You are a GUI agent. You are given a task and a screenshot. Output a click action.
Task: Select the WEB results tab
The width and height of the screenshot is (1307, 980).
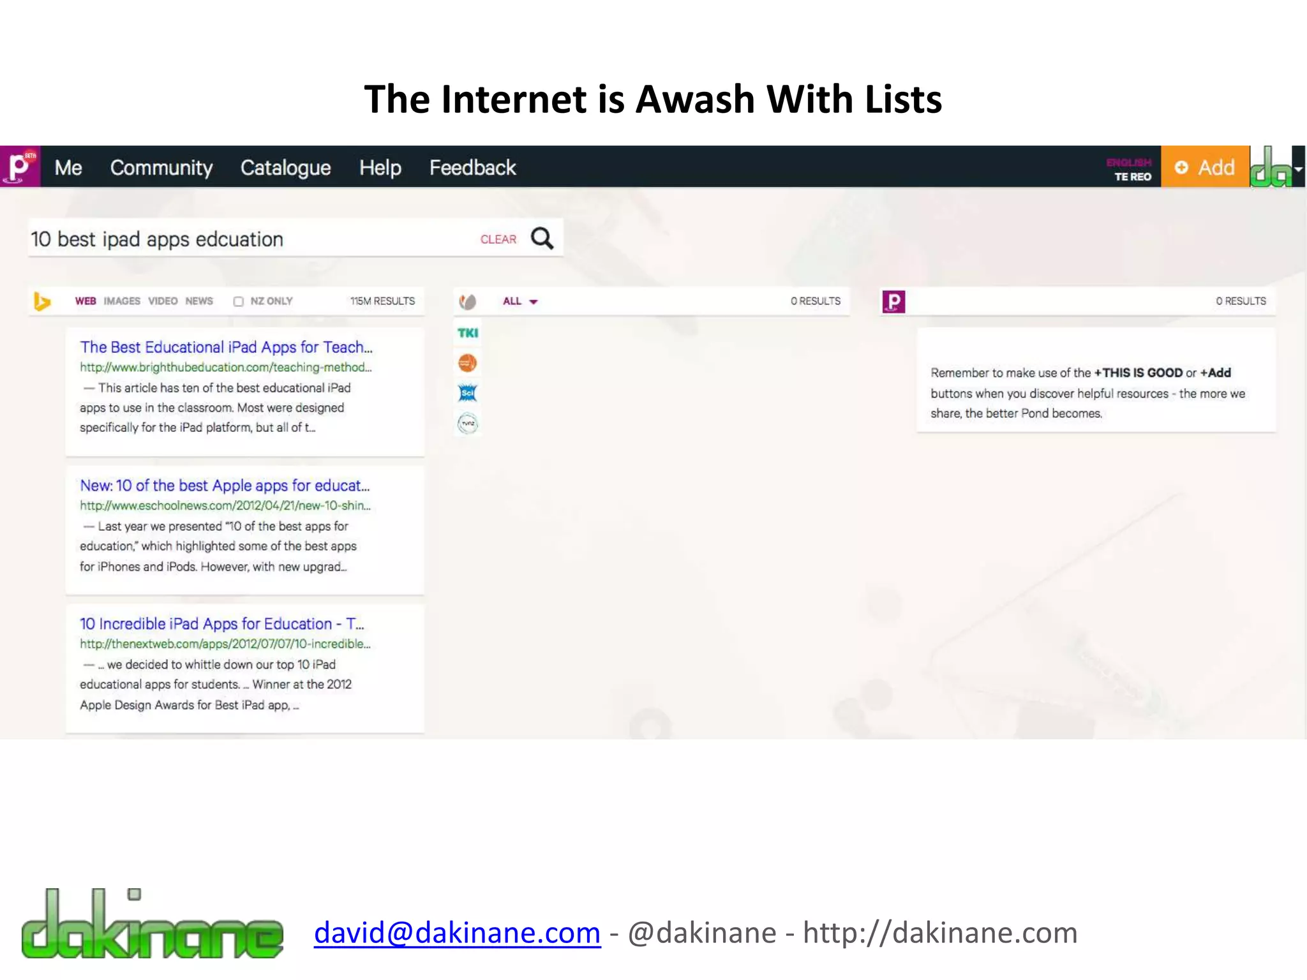(86, 301)
